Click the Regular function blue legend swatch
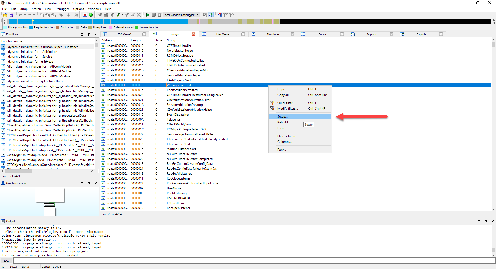This screenshot has width=496, height=269. (x=31, y=27)
